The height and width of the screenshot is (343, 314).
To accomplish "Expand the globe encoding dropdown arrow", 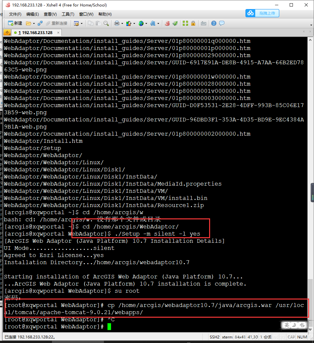I will [146, 23].
